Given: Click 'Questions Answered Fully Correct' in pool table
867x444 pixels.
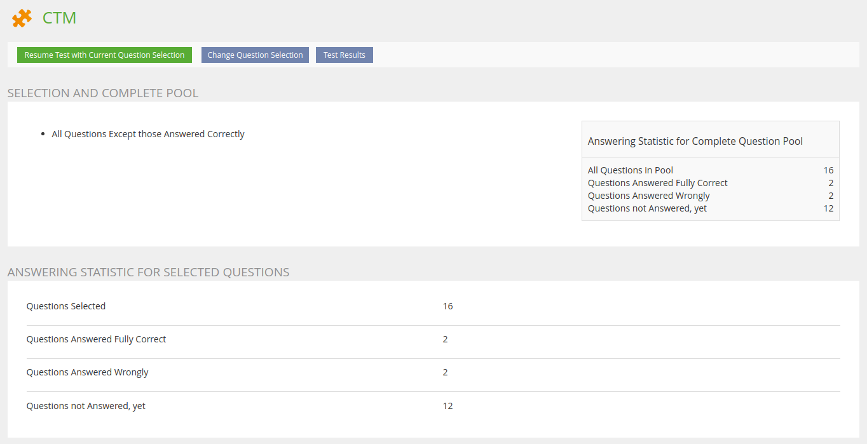Looking at the screenshot, I should coord(657,183).
